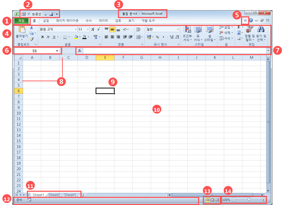
Task: Toggle the gridlines (눈금선) checkbox
Action: [29, 14]
